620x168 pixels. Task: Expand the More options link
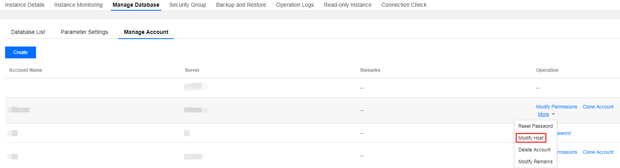pyautogui.click(x=543, y=114)
